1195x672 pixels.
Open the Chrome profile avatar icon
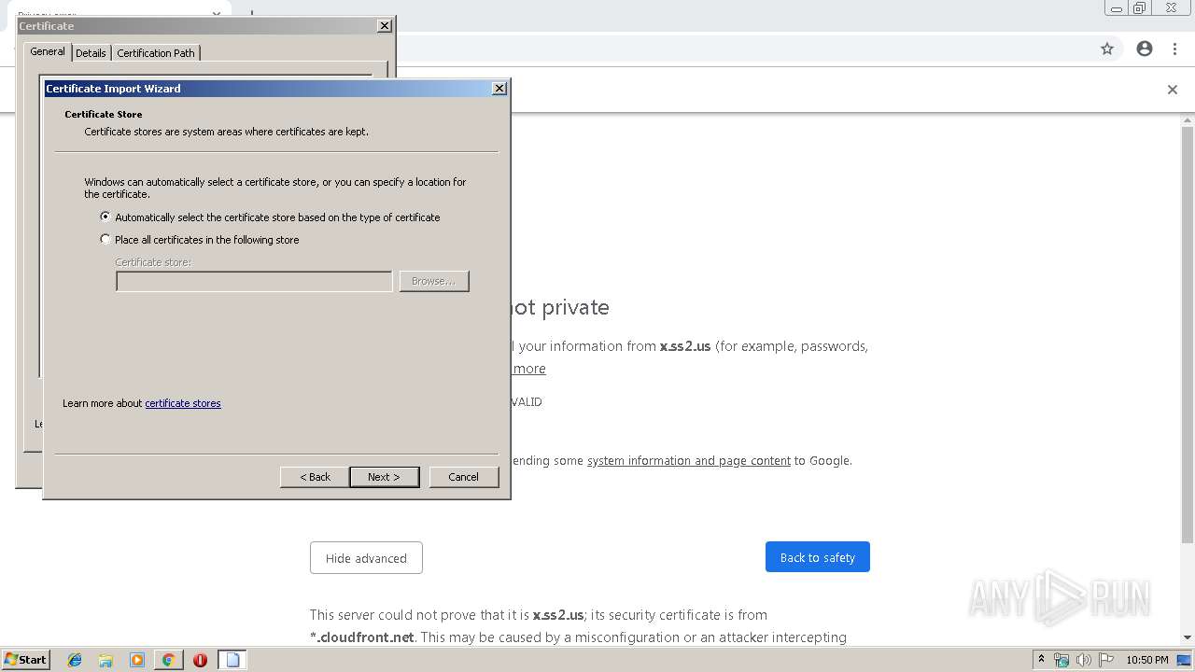1145,49
